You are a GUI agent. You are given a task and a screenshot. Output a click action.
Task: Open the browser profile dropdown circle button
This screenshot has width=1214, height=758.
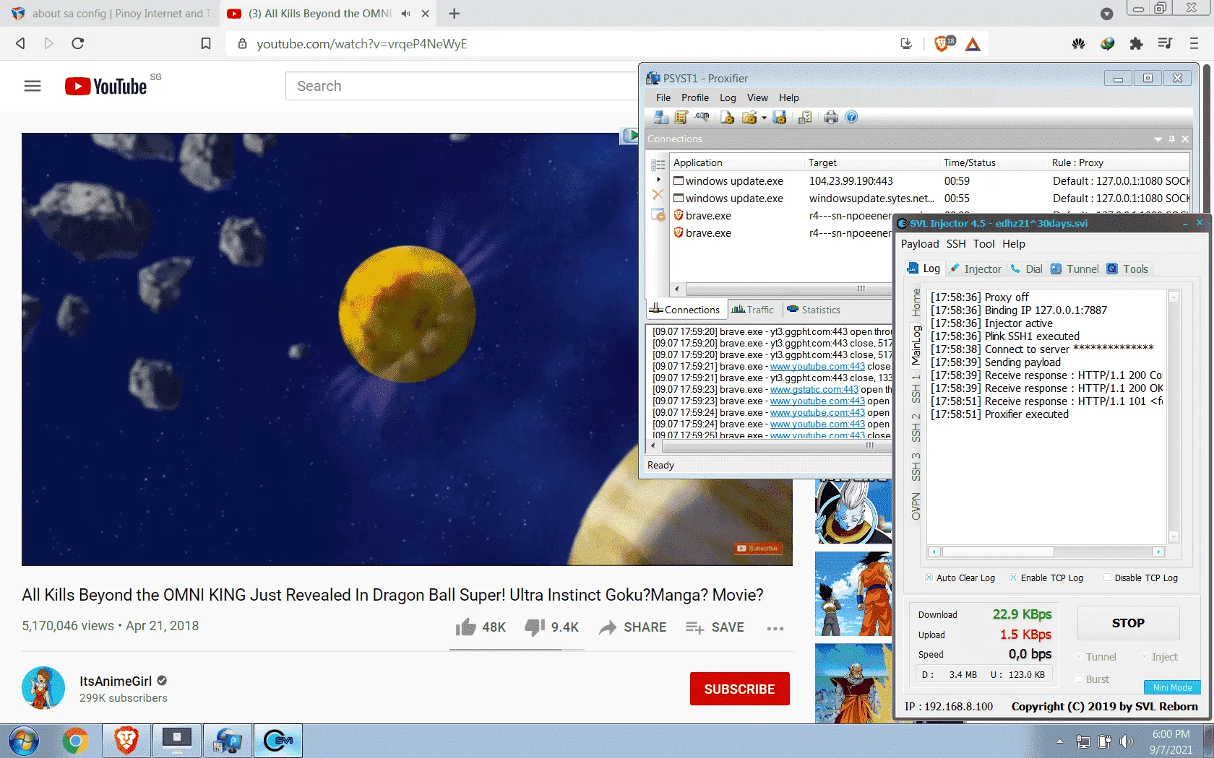point(1106,14)
